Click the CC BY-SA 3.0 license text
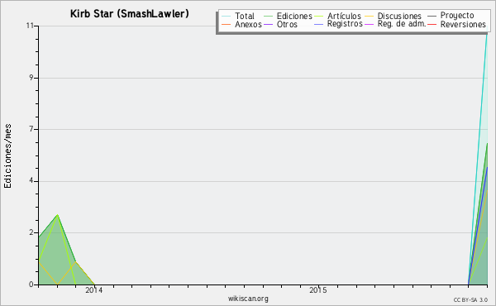Screen dimensions: 496x306 [470, 300]
